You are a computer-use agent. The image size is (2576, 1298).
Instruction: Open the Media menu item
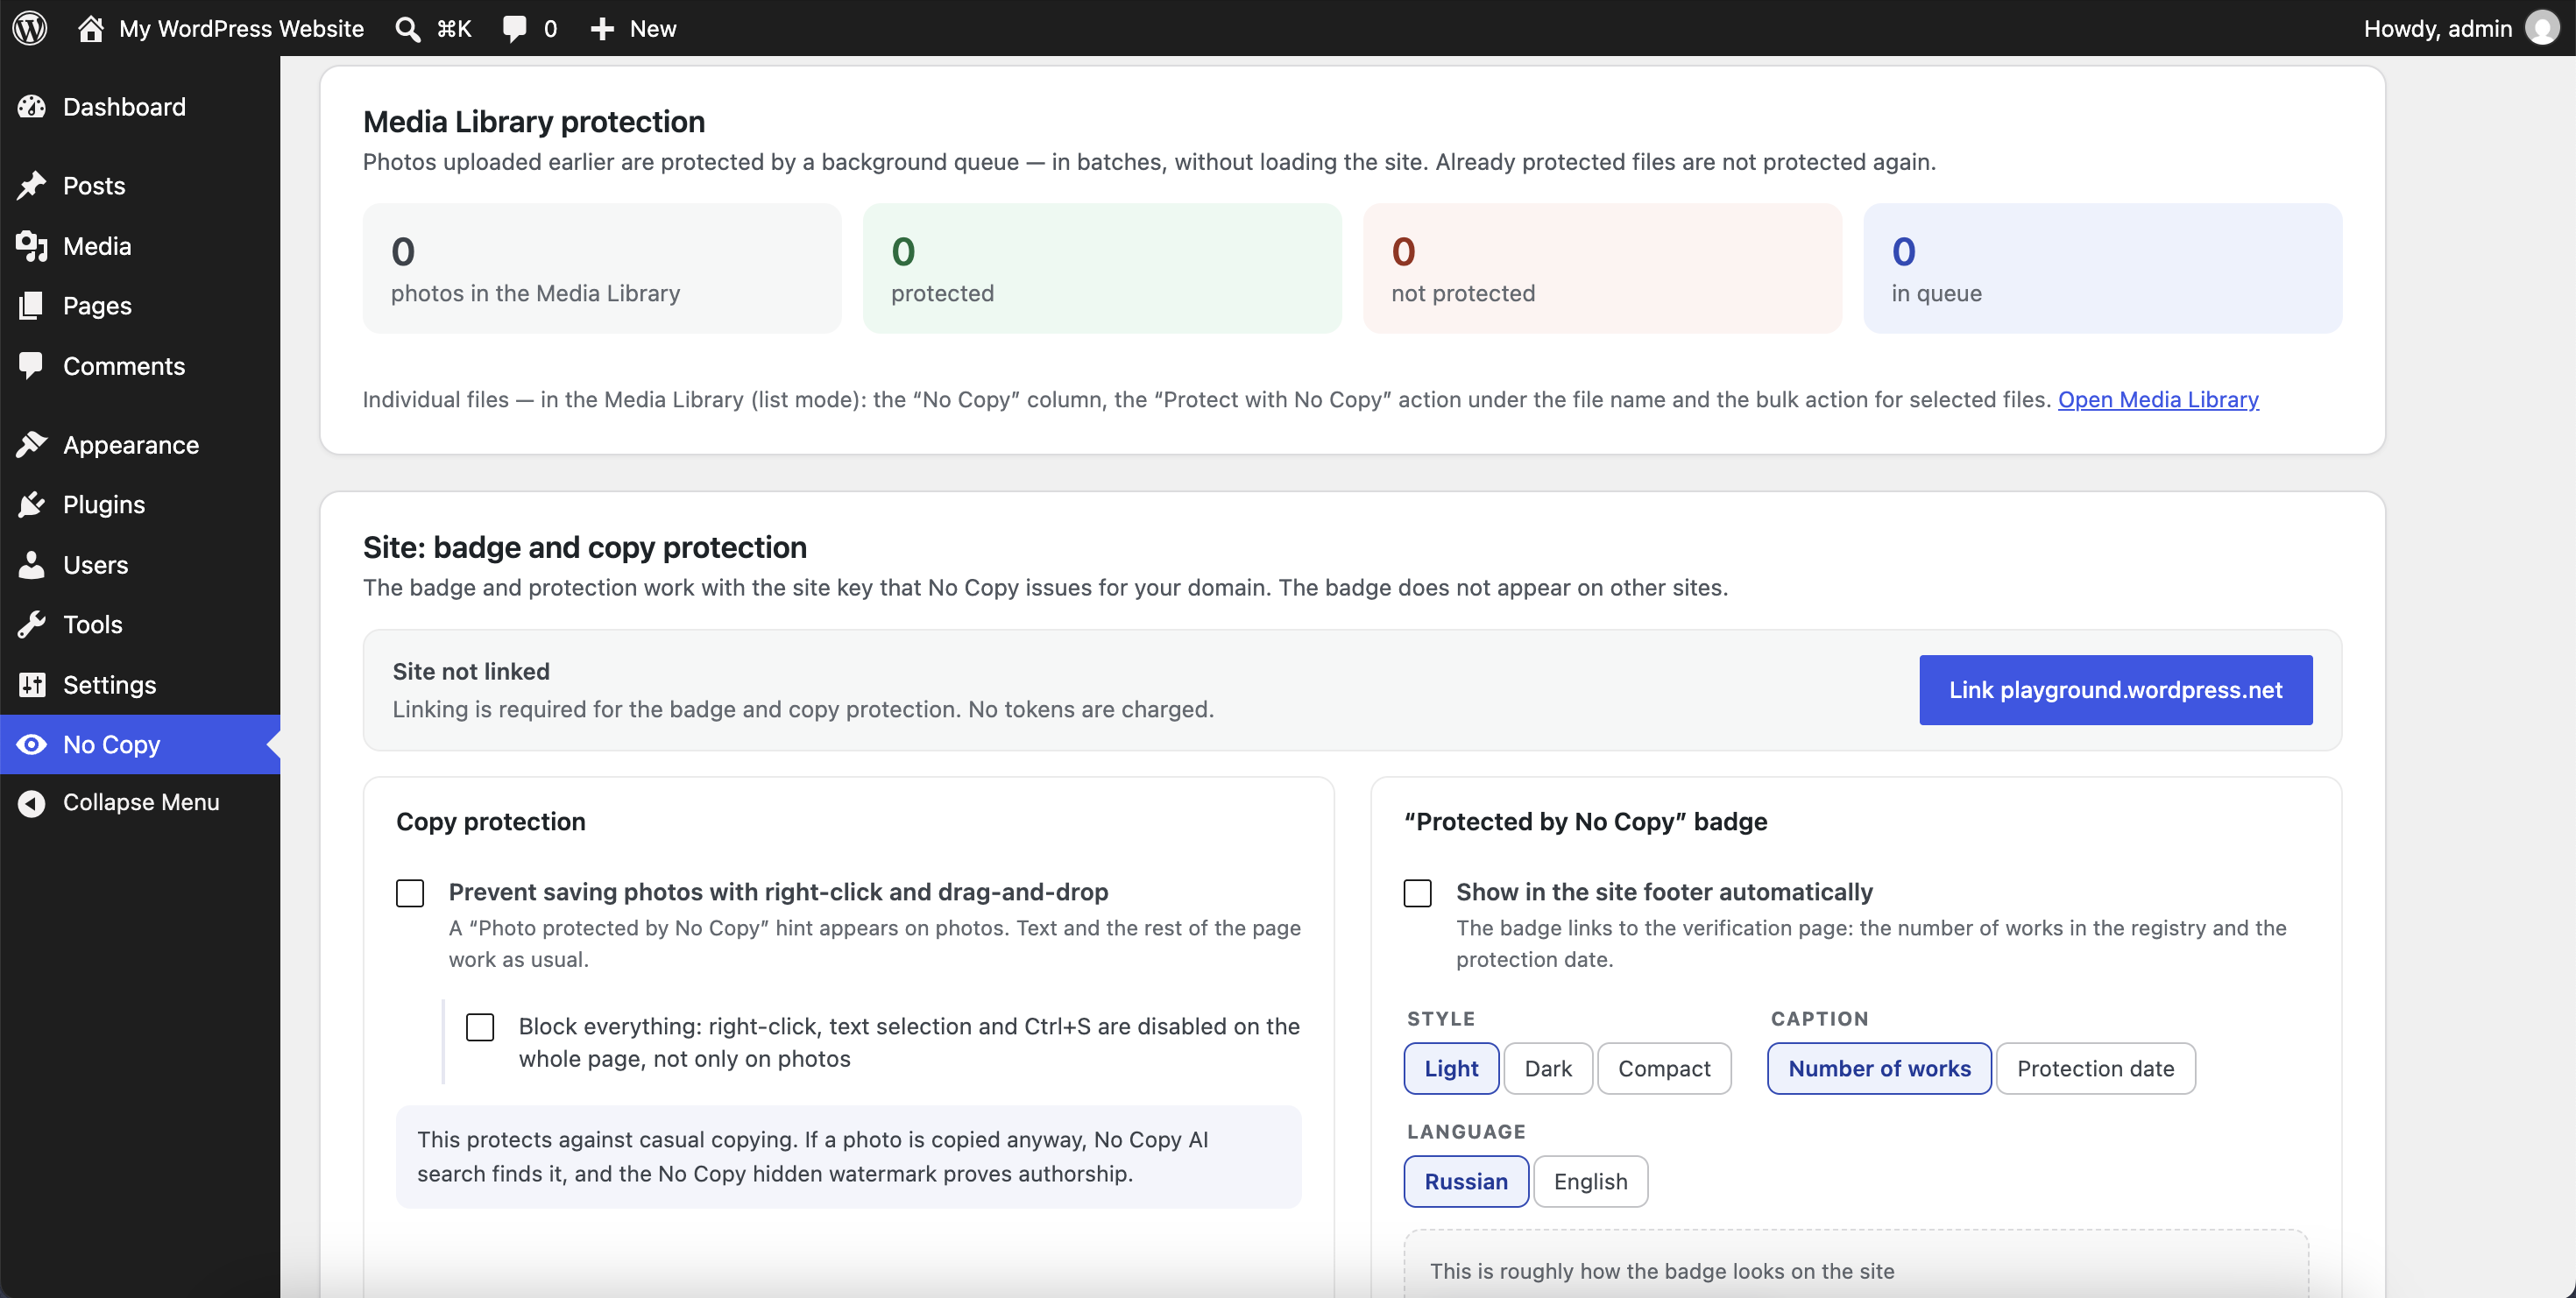[x=140, y=246]
